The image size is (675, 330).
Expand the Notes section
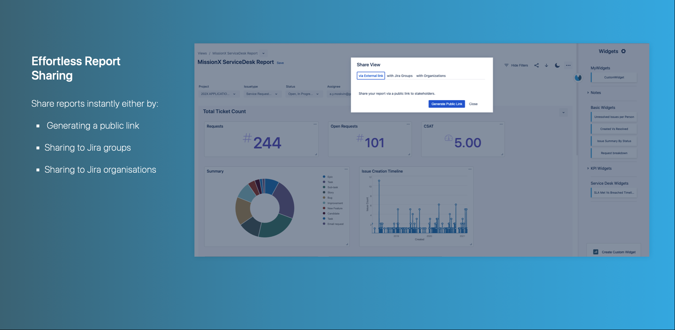(x=594, y=93)
